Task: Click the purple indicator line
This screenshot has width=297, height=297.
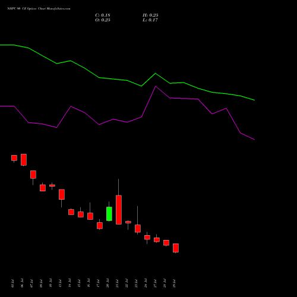Action: pyautogui.click(x=127, y=122)
